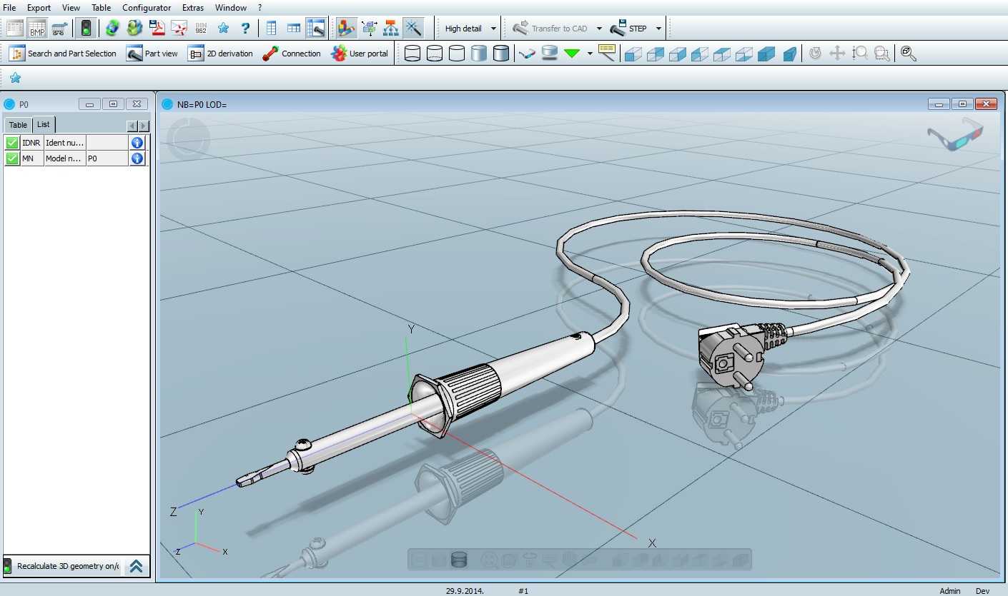Select the first cube view orientation icon

coord(633,54)
